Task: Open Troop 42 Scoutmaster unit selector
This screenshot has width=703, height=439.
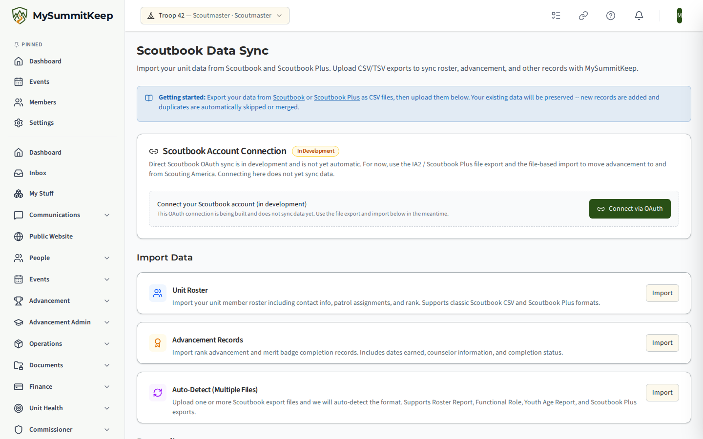Action: click(x=215, y=16)
